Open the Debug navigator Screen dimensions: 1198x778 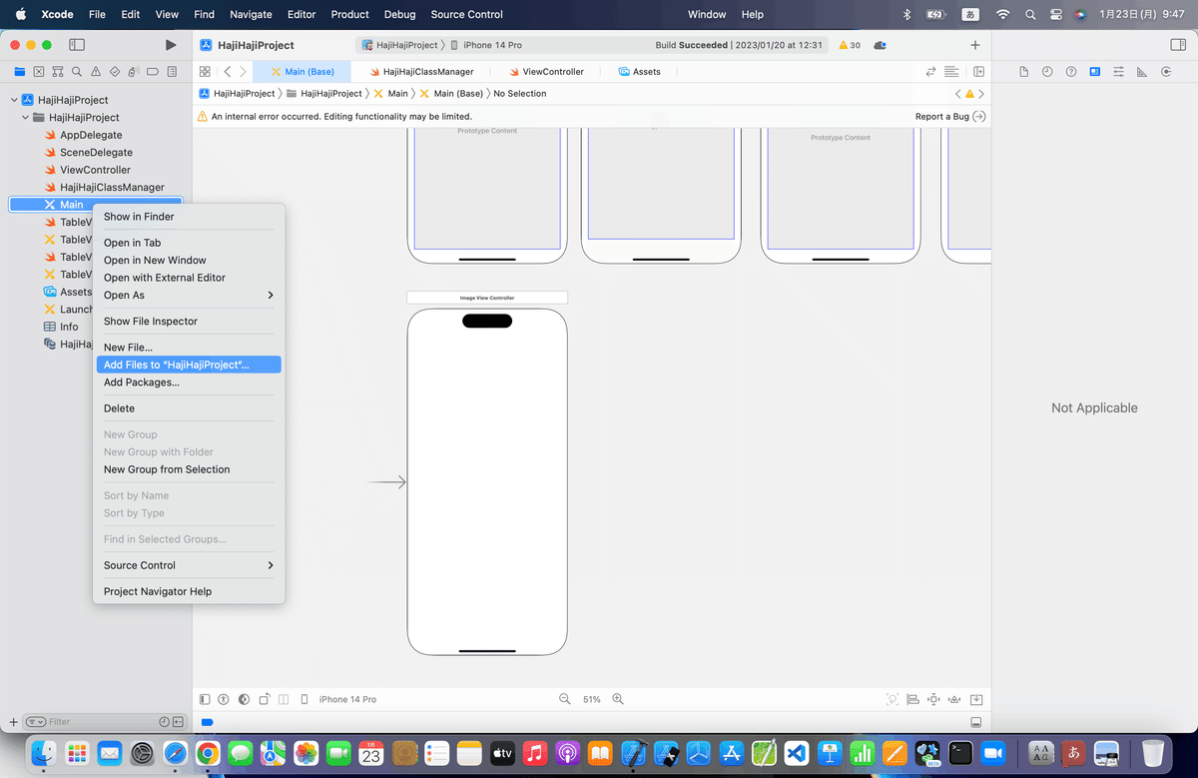(134, 72)
